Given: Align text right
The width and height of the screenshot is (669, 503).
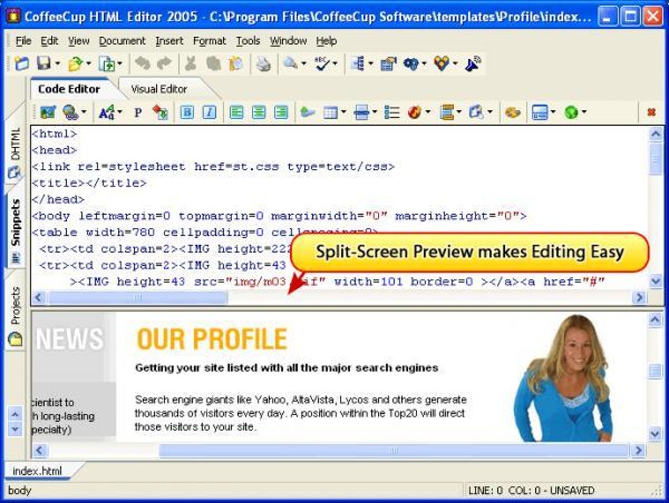Looking at the screenshot, I should [x=281, y=112].
